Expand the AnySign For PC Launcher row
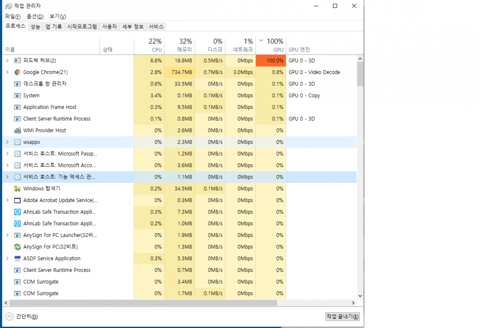The height and width of the screenshot is (328, 480). [x=7, y=235]
